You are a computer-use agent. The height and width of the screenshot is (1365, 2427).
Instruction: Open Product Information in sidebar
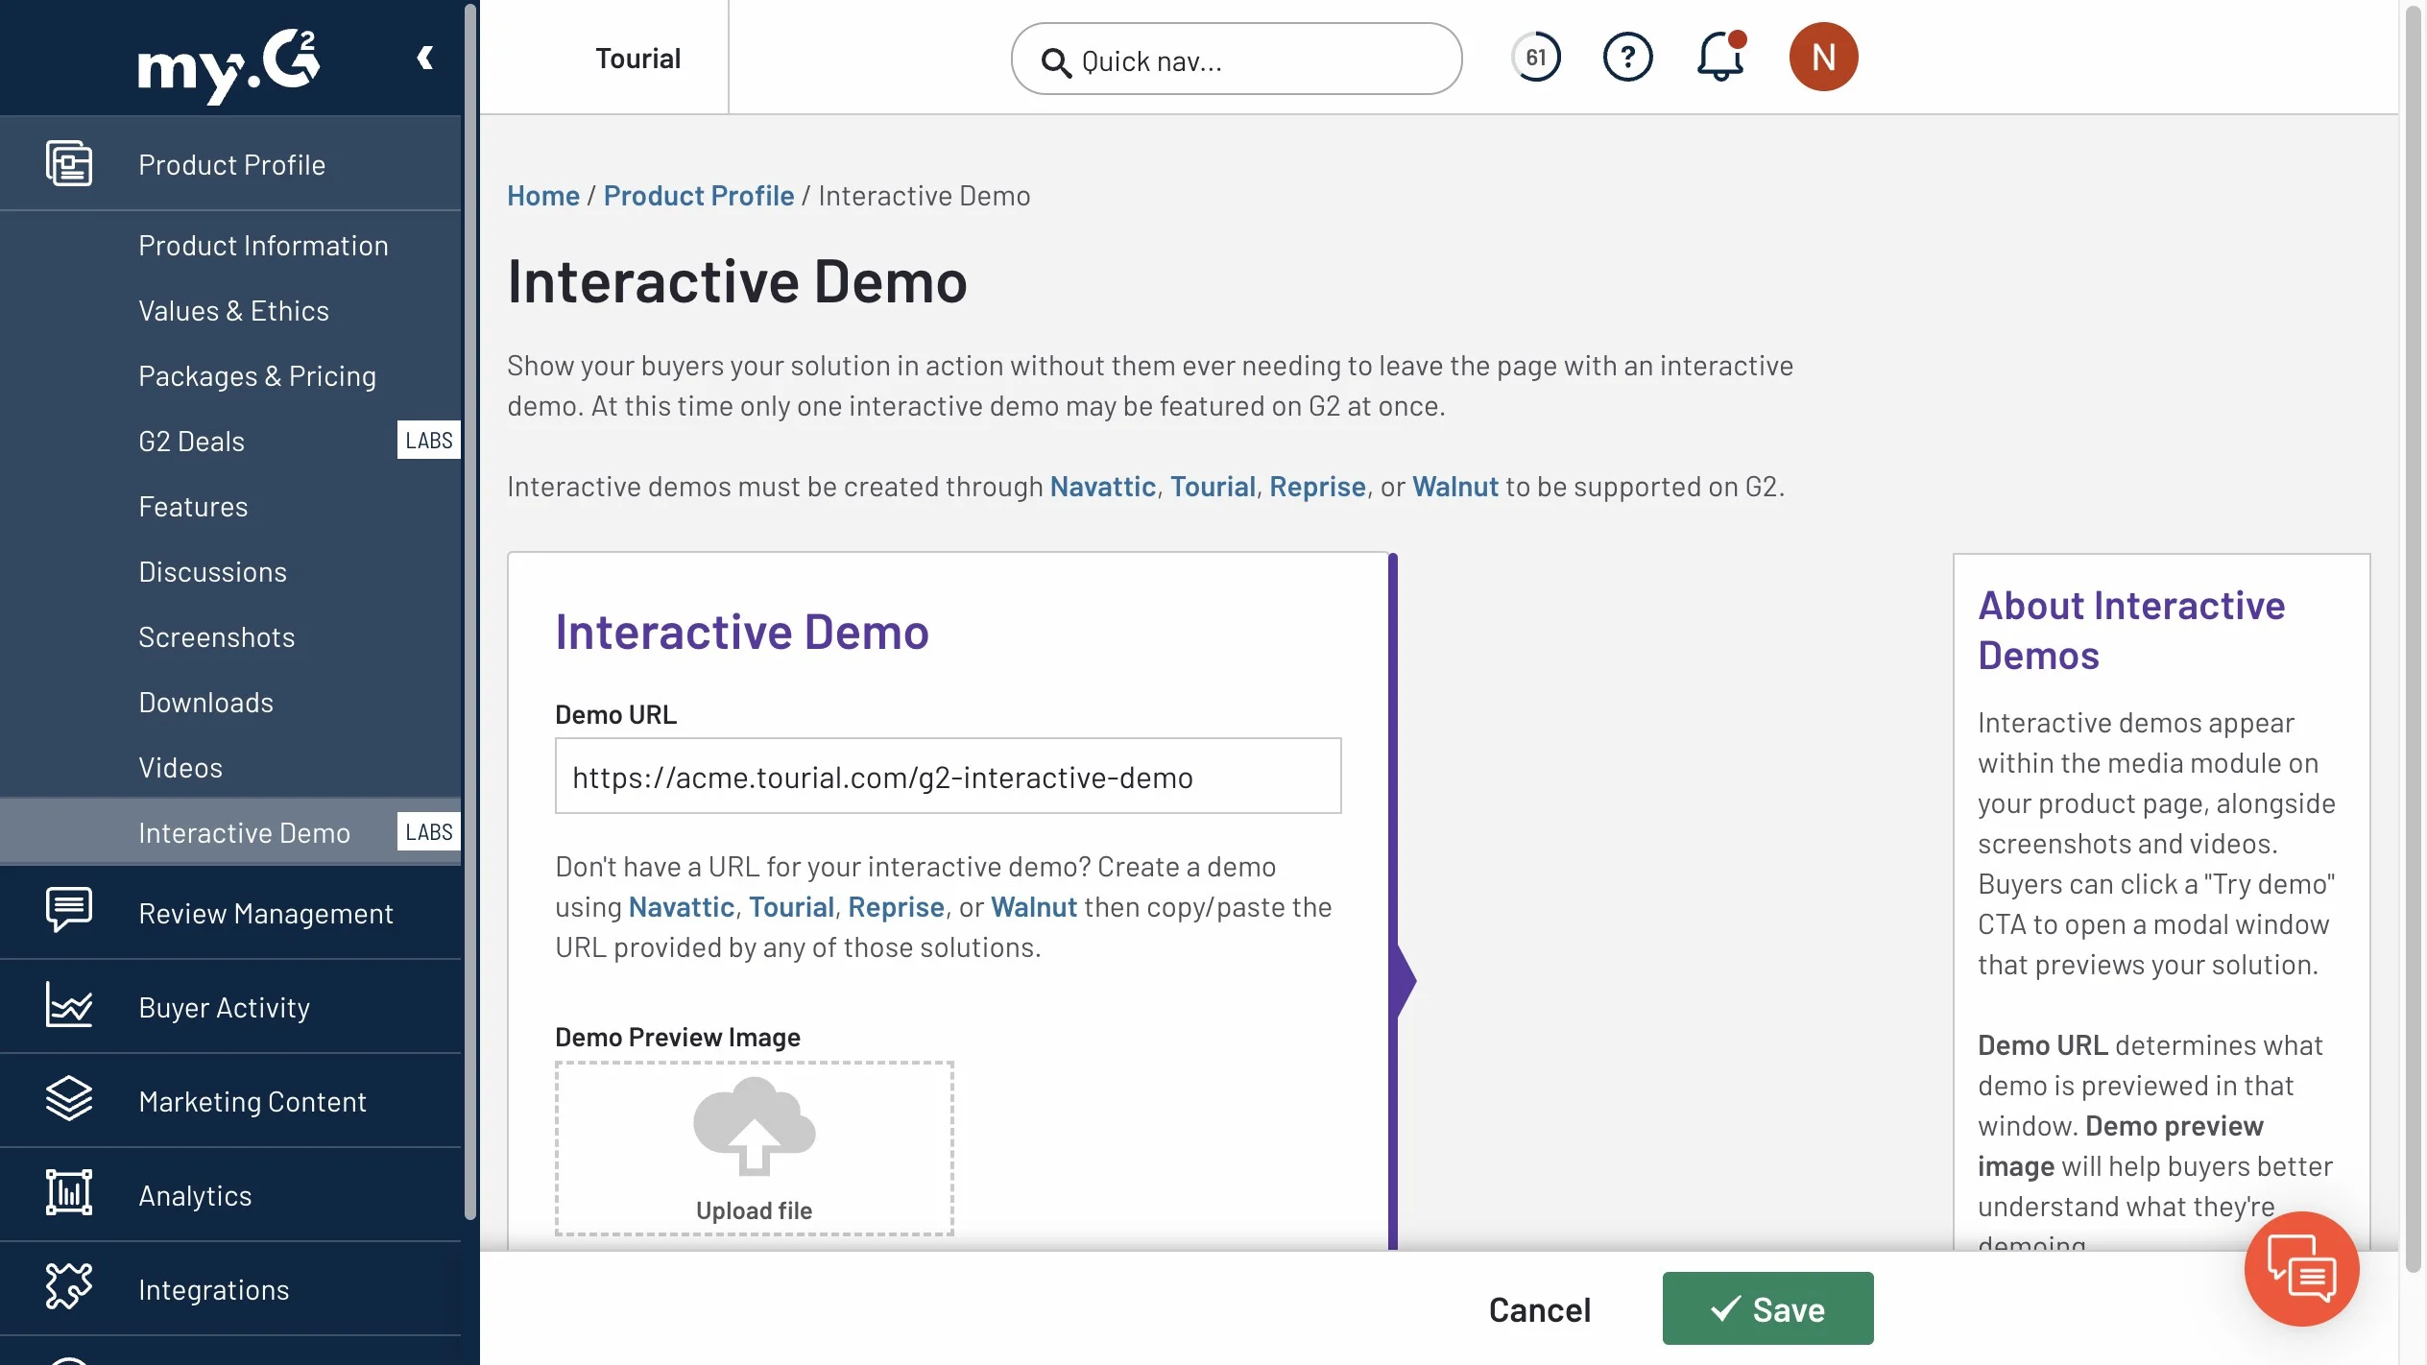click(263, 246)
